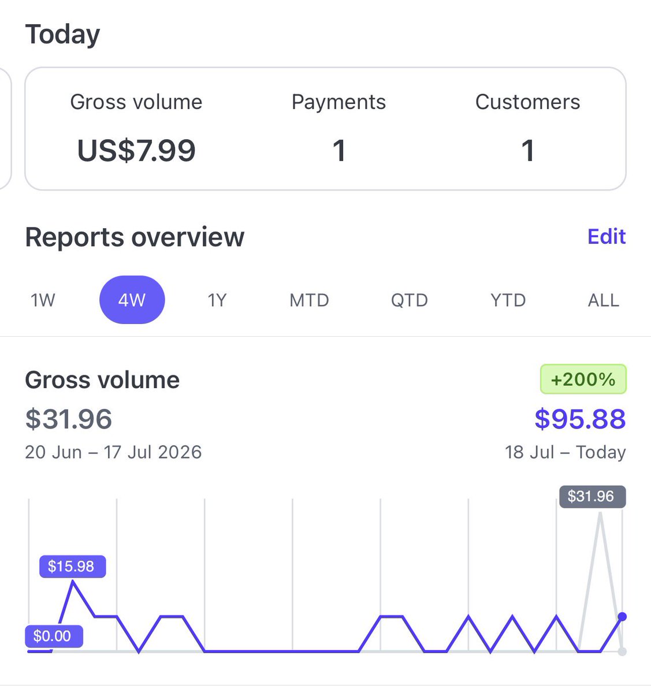Tap the $0.00 chart data label
651x693 pixels.
click(54, 636)
